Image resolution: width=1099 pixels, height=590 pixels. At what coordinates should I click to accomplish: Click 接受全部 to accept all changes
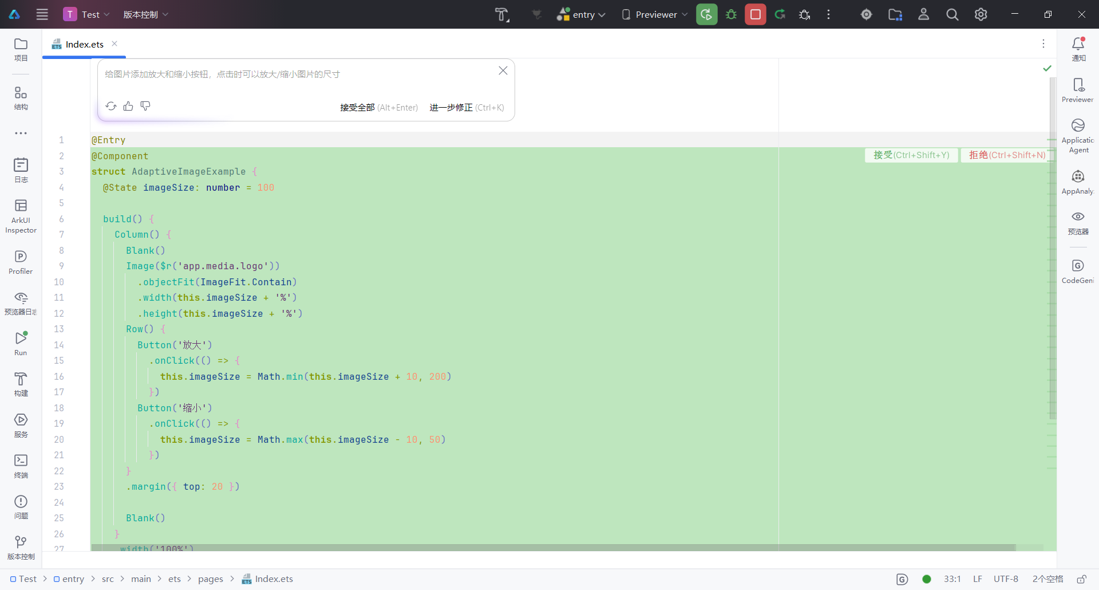[379, 108]
